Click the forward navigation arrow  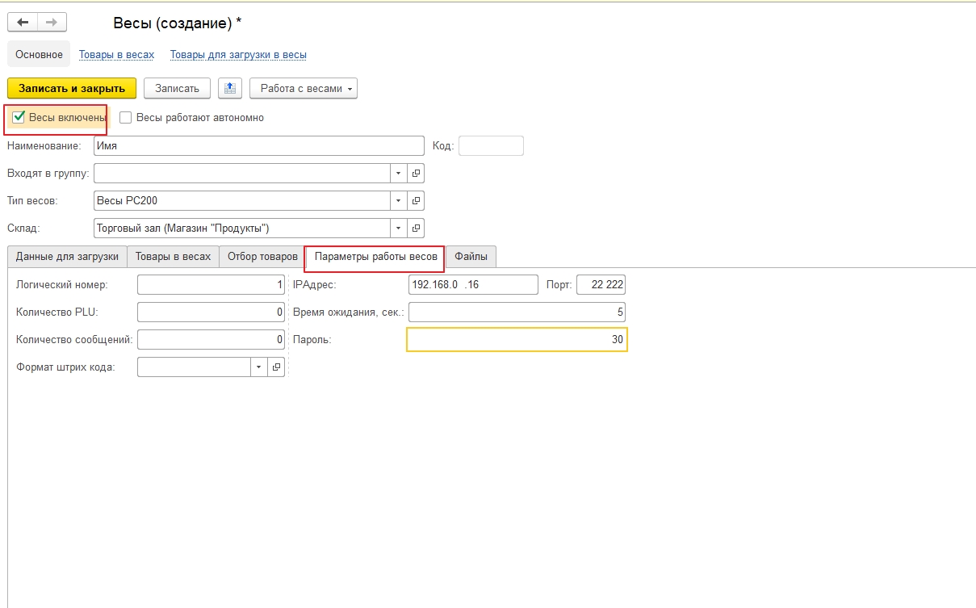[x=52, y=23]
